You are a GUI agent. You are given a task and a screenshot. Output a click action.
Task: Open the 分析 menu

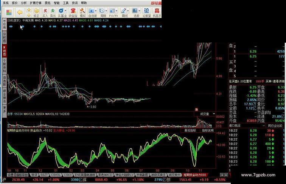click(x=24, y=3)
